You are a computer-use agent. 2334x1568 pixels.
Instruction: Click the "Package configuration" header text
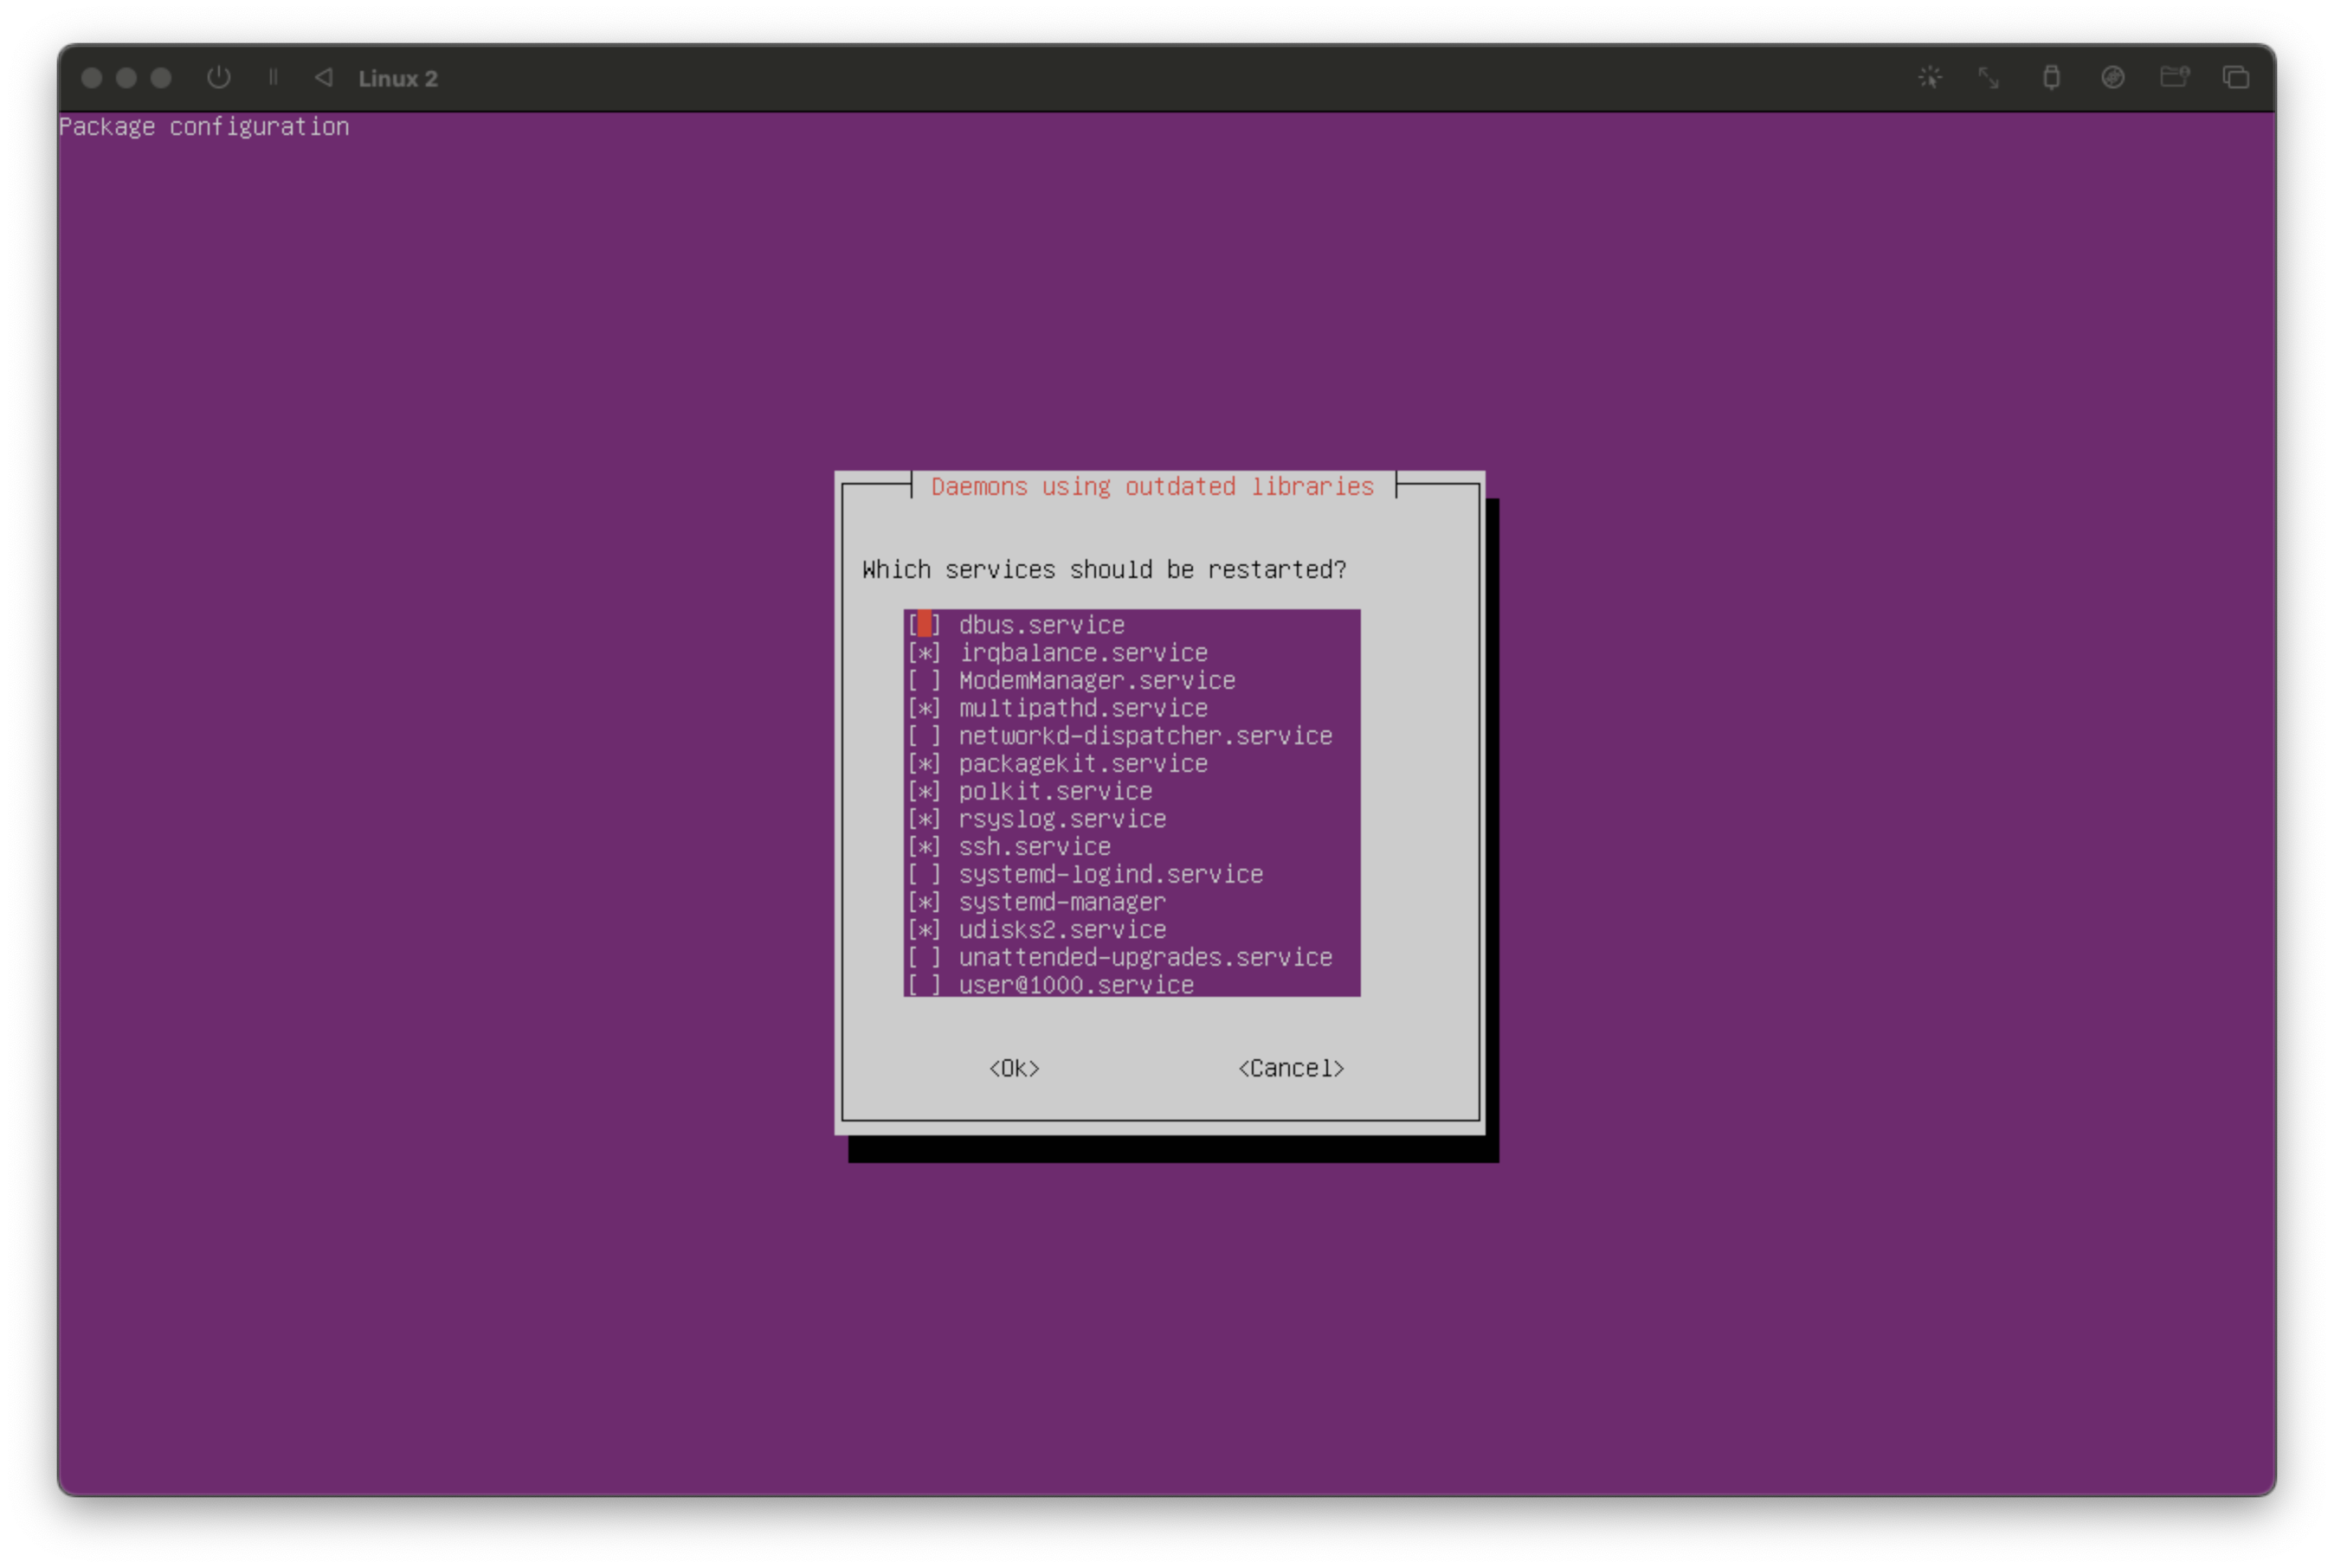pyautogui.click(x=204, y=127)
